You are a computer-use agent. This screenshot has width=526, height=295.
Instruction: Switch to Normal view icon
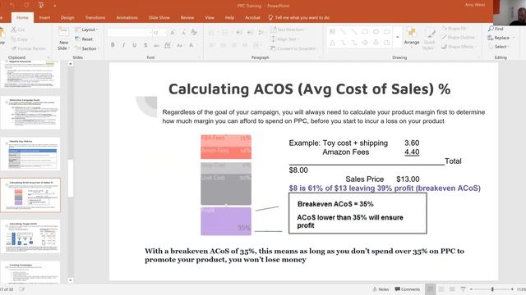click(x=430, y=289)
